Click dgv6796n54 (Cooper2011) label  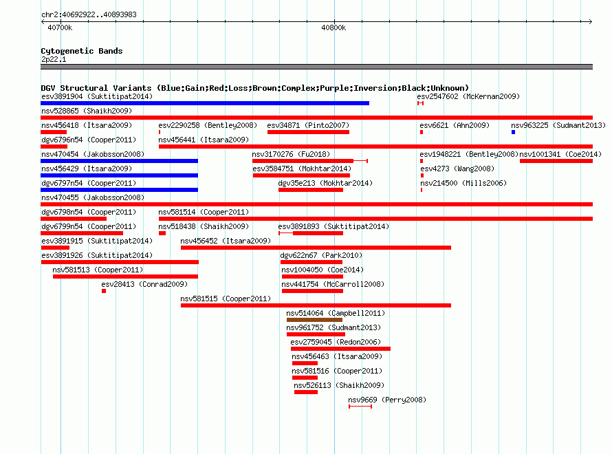pos(89,140)
